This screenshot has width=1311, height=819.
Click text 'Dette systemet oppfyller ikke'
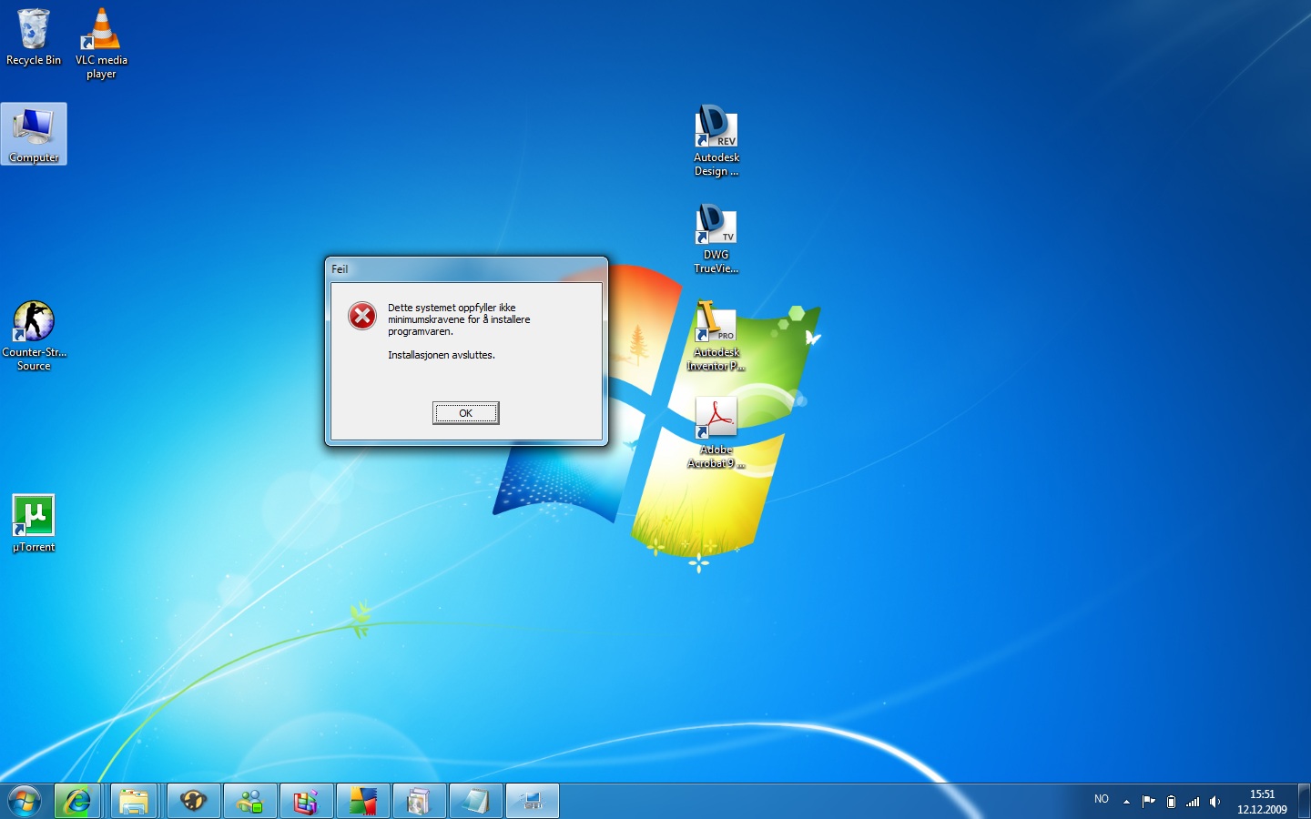coord(452,308)
